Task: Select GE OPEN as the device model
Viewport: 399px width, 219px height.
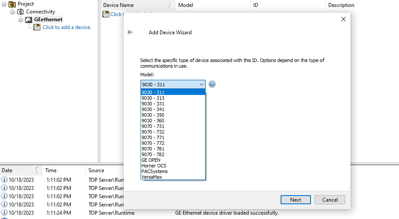Action: (173, 160)
